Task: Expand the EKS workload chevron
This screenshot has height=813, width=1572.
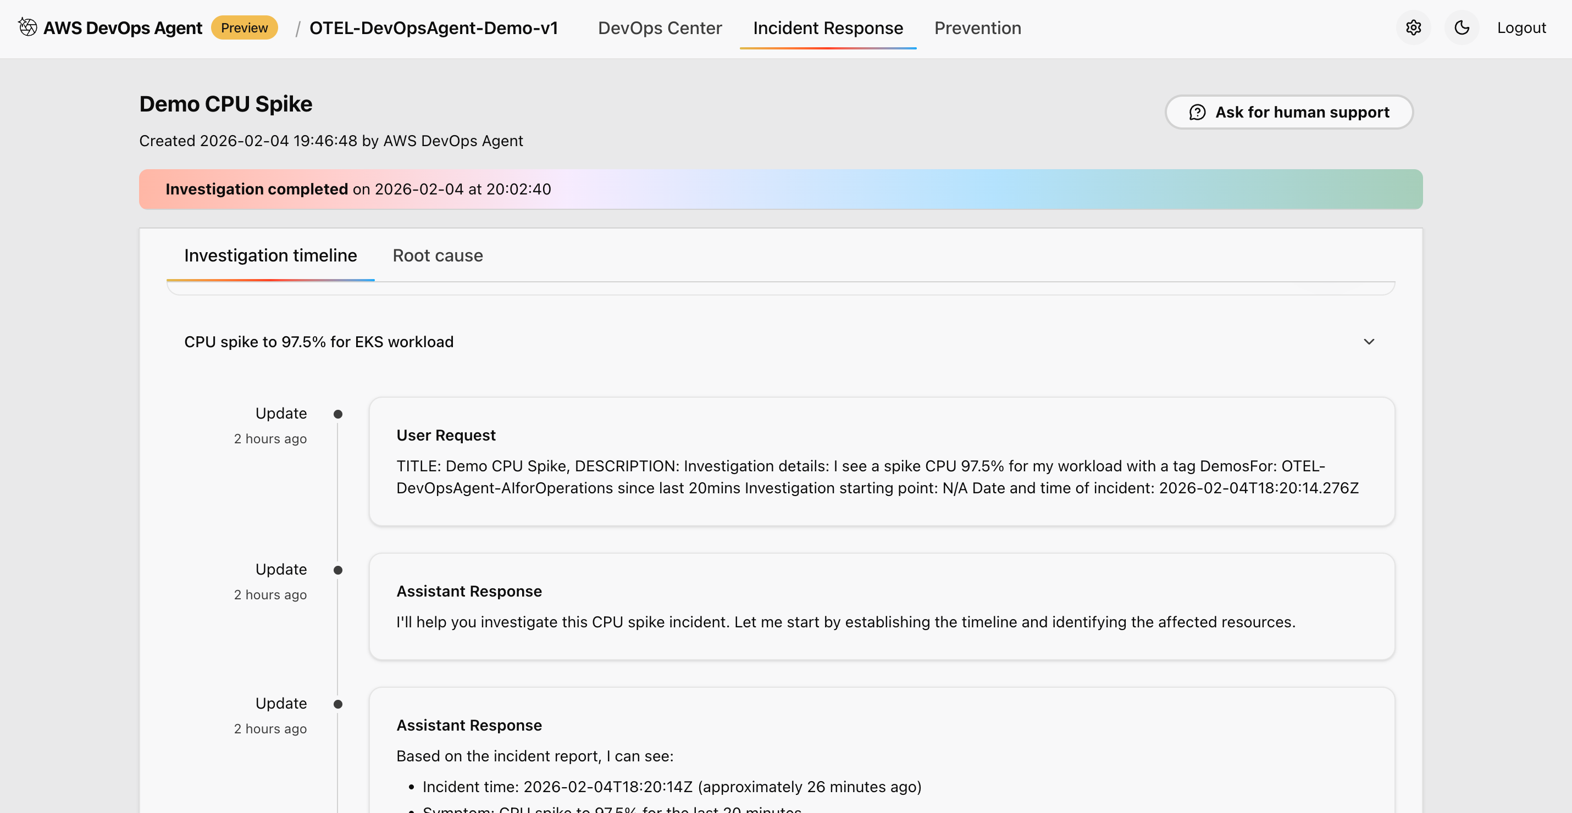Action: 1369,342
